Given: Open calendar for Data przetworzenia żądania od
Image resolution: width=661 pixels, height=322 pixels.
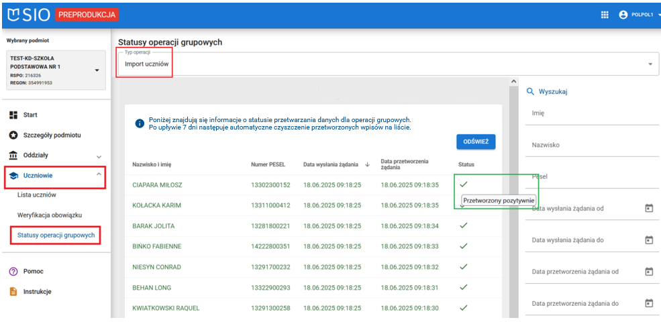Looking at the screenshot, I should 648,272.
